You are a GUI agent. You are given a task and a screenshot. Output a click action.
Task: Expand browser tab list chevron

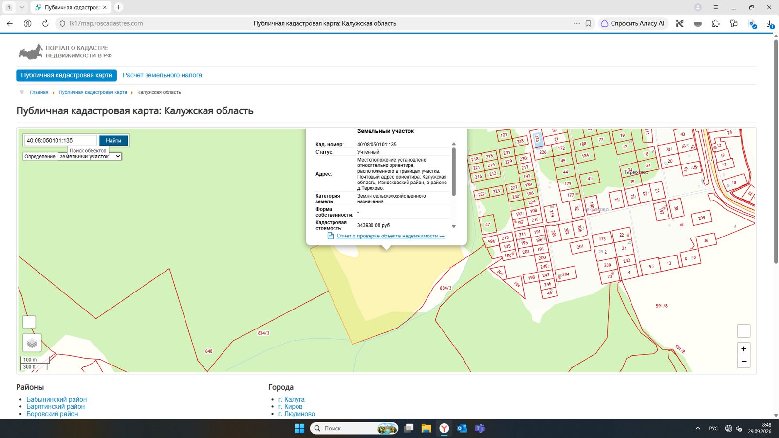tap(22, 7)
